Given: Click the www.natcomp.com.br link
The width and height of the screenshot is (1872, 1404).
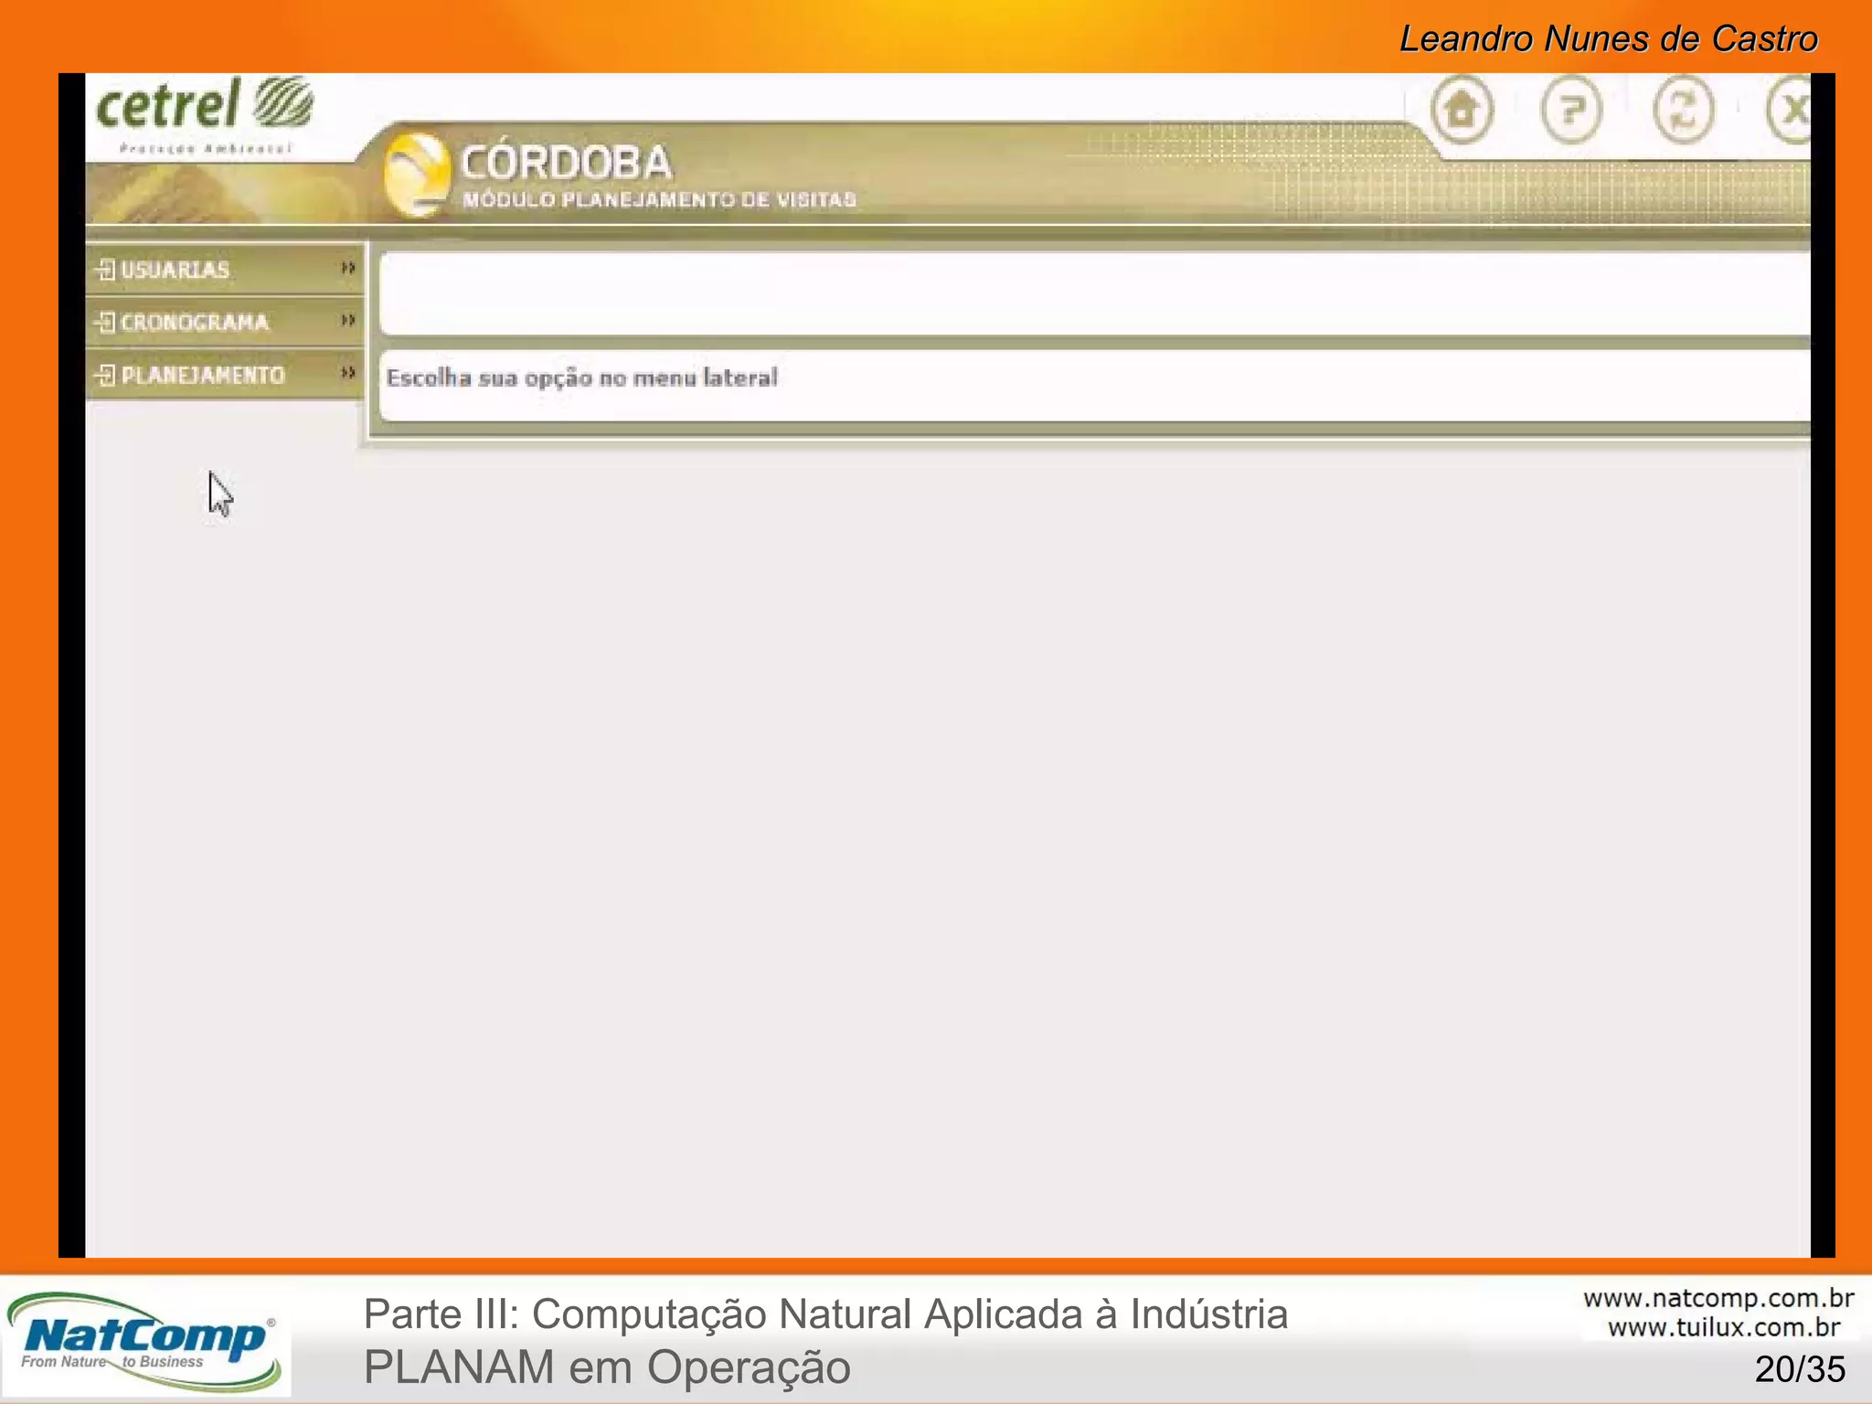Looking at the screenshot, I should [x=1718, y=1298].
